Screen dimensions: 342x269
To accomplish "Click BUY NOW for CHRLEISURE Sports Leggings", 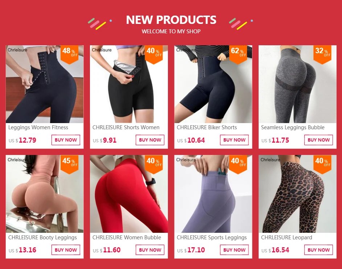I will tap(234, 250).
